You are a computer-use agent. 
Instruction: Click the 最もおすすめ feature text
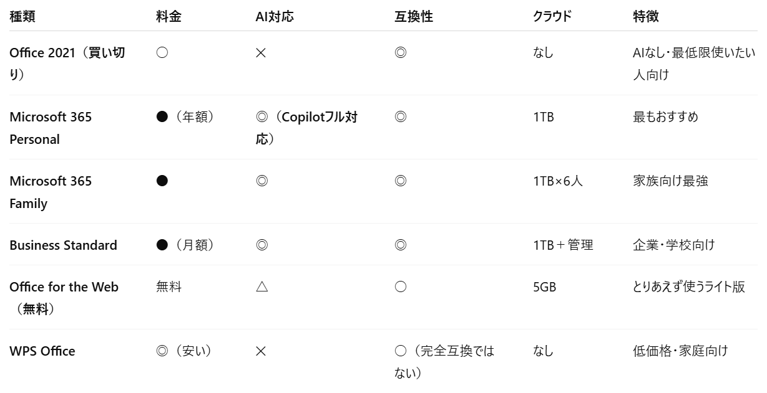click(665, 117)
